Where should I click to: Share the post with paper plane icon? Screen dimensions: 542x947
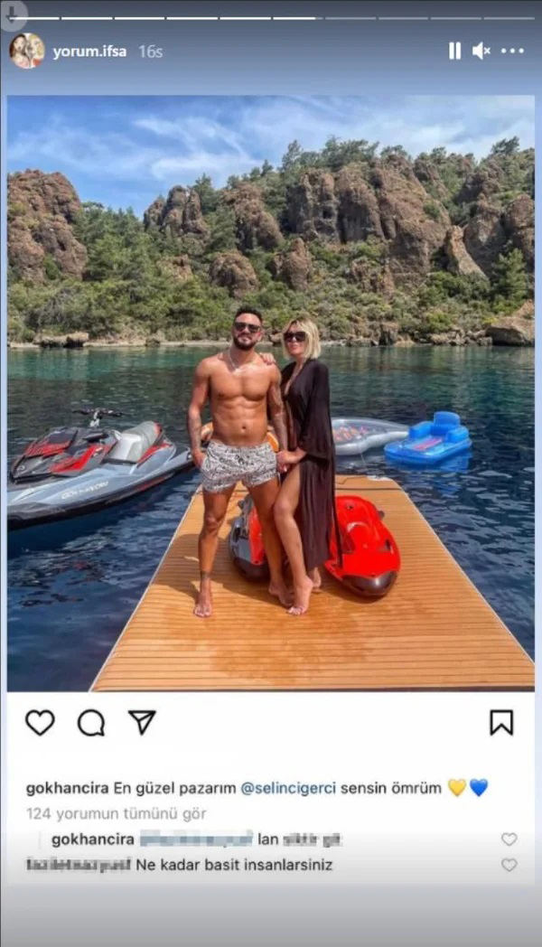point(143,722)
